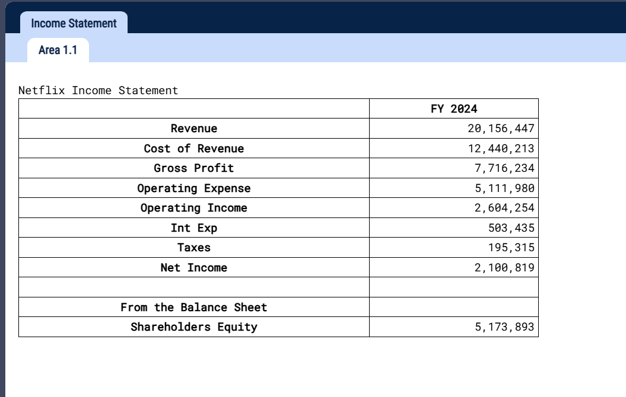This screenshot has height=397, width=626.
Task: Select the Net Income row label
Action: point(194,267)
